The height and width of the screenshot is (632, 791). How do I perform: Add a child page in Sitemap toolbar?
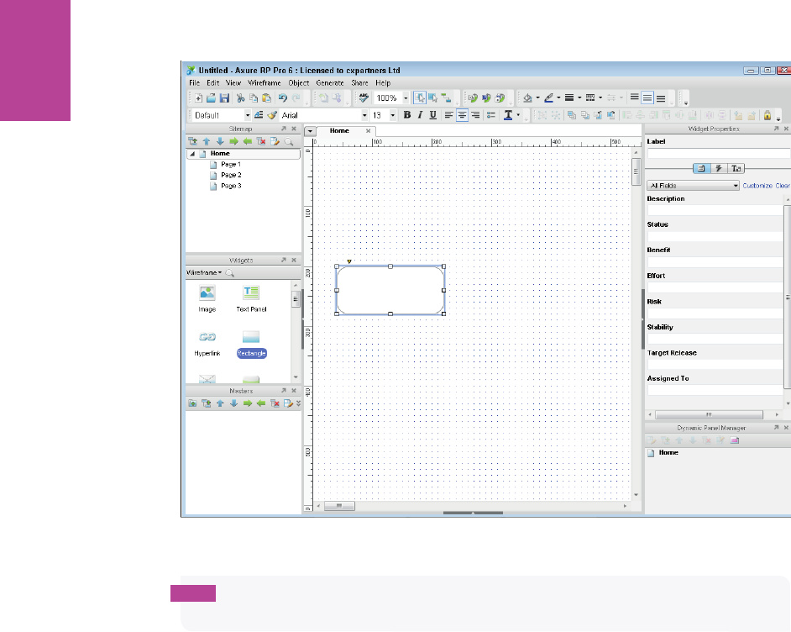(x=192, y=141)
